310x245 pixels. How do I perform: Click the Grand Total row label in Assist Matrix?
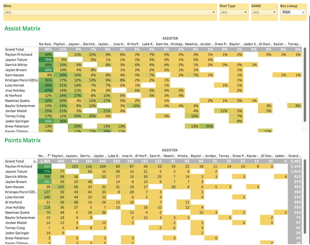pyautogui.click(x=14, y=49)
